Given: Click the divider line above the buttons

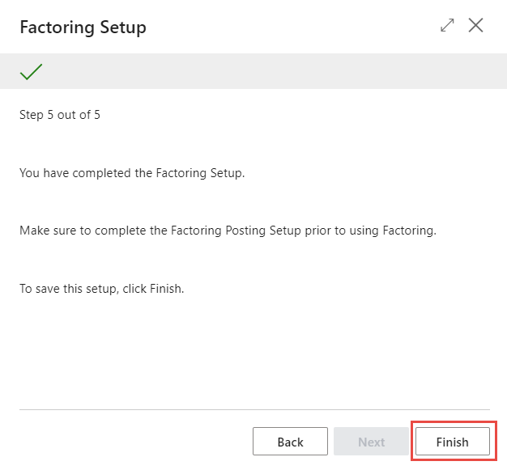Looking at the screenshot, I should coord(254,409).
